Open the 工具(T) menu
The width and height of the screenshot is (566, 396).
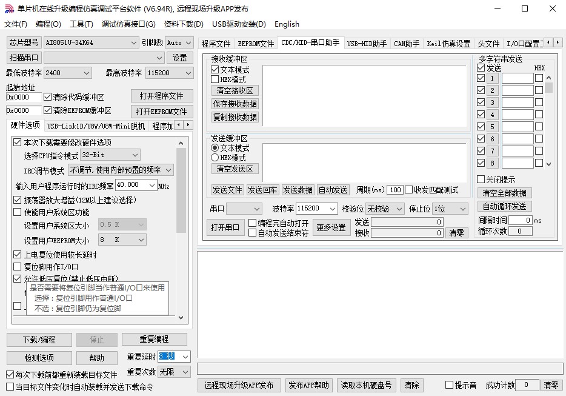coord(81,24)
